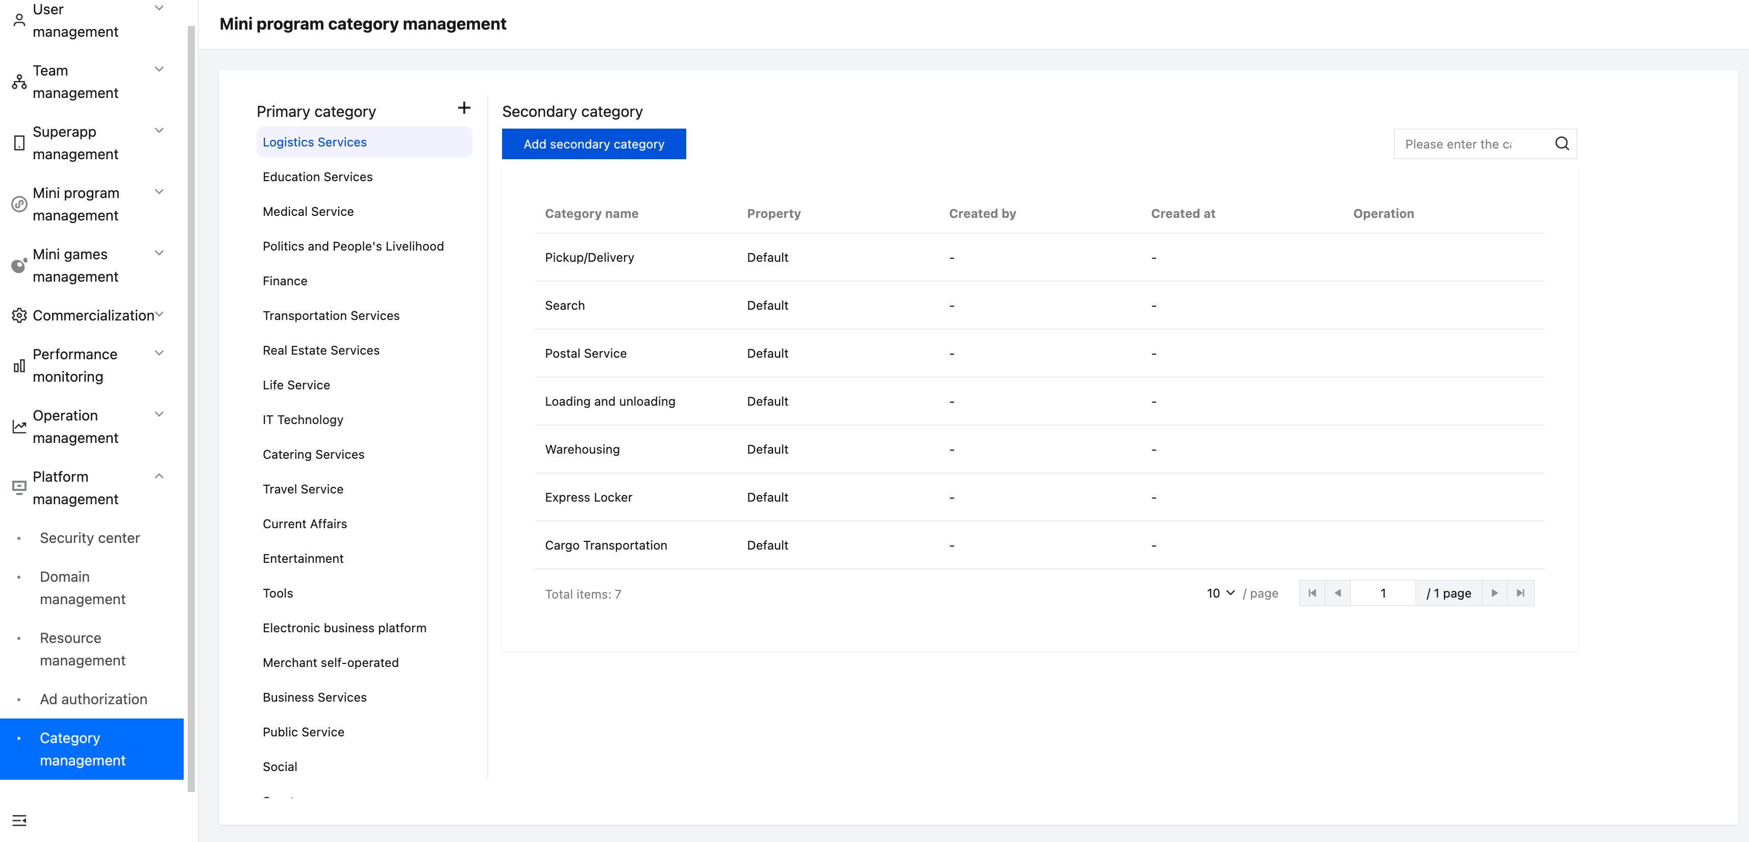Click the previous page arrow
This screenshot has height=842, width=1749.
1338,593
